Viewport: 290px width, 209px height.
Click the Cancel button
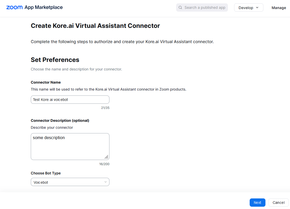[x=279, y=203]
